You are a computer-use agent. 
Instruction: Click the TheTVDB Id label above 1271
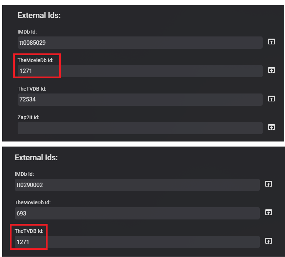pos(29,231)
